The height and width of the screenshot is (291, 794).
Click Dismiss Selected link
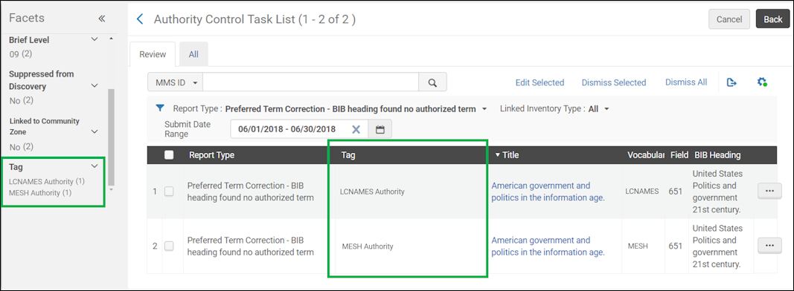pos(614,82)
